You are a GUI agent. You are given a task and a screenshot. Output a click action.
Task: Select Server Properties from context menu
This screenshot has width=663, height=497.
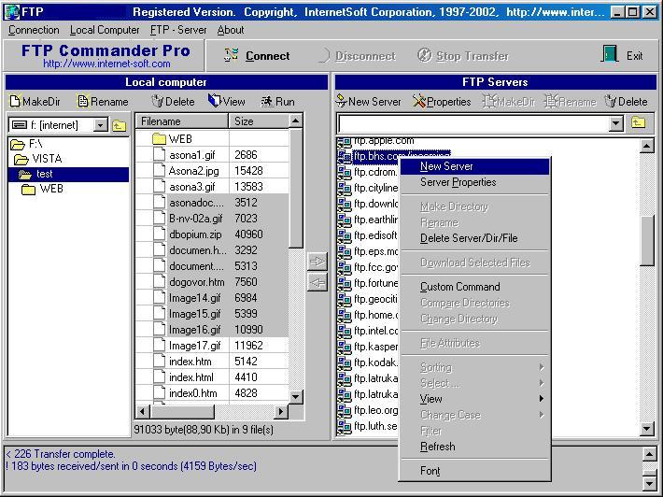click(x=458, y=182)
